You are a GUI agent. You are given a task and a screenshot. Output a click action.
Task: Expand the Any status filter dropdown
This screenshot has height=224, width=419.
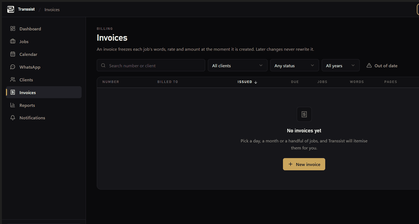coord(295,65)
